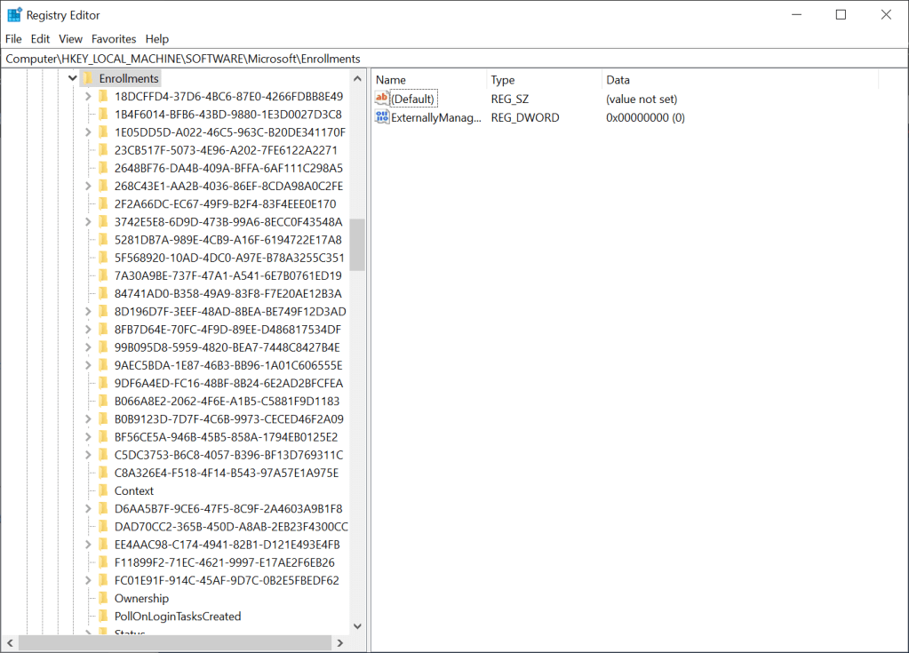Click the Enrollments folder icon

89,78
